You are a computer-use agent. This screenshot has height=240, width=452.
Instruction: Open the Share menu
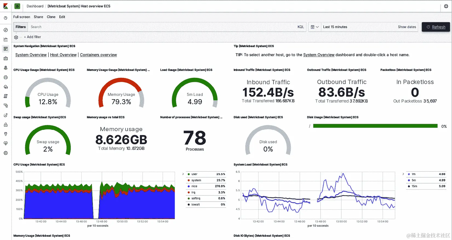point(38,17)
